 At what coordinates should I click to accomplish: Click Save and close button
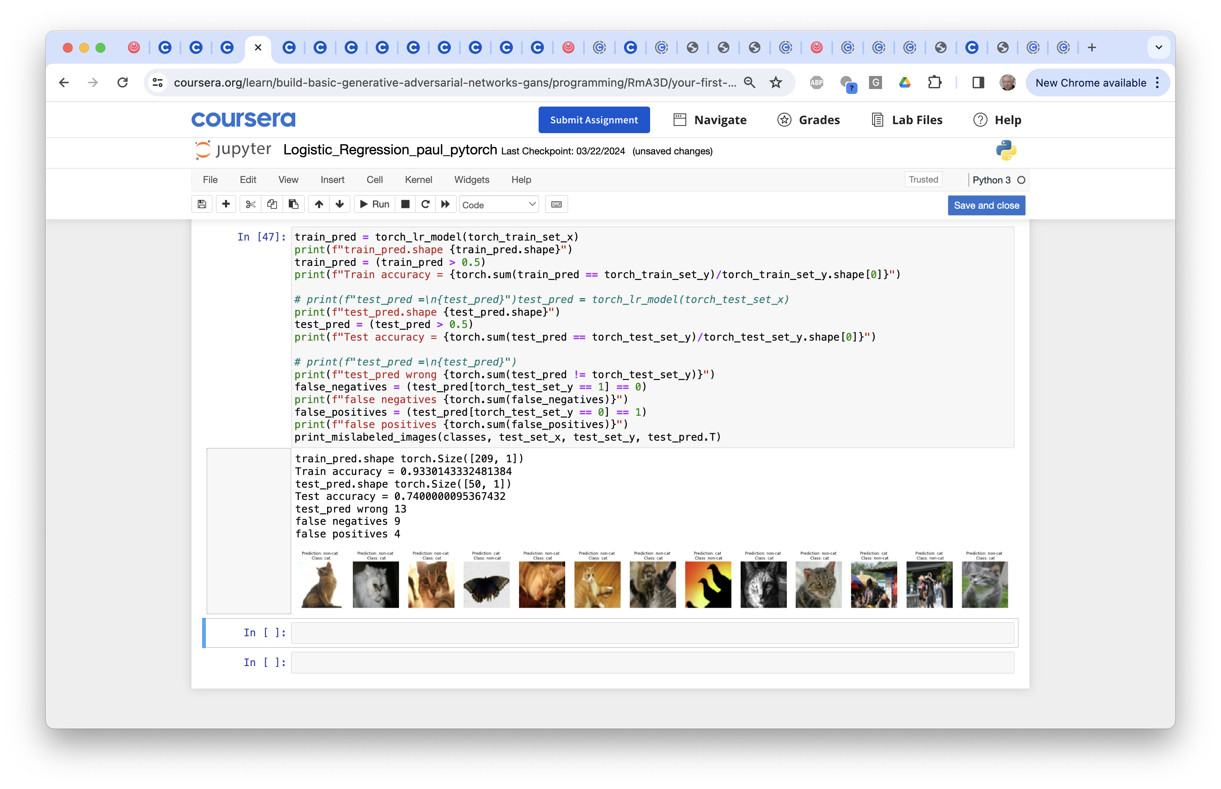[x=986, y=205]
